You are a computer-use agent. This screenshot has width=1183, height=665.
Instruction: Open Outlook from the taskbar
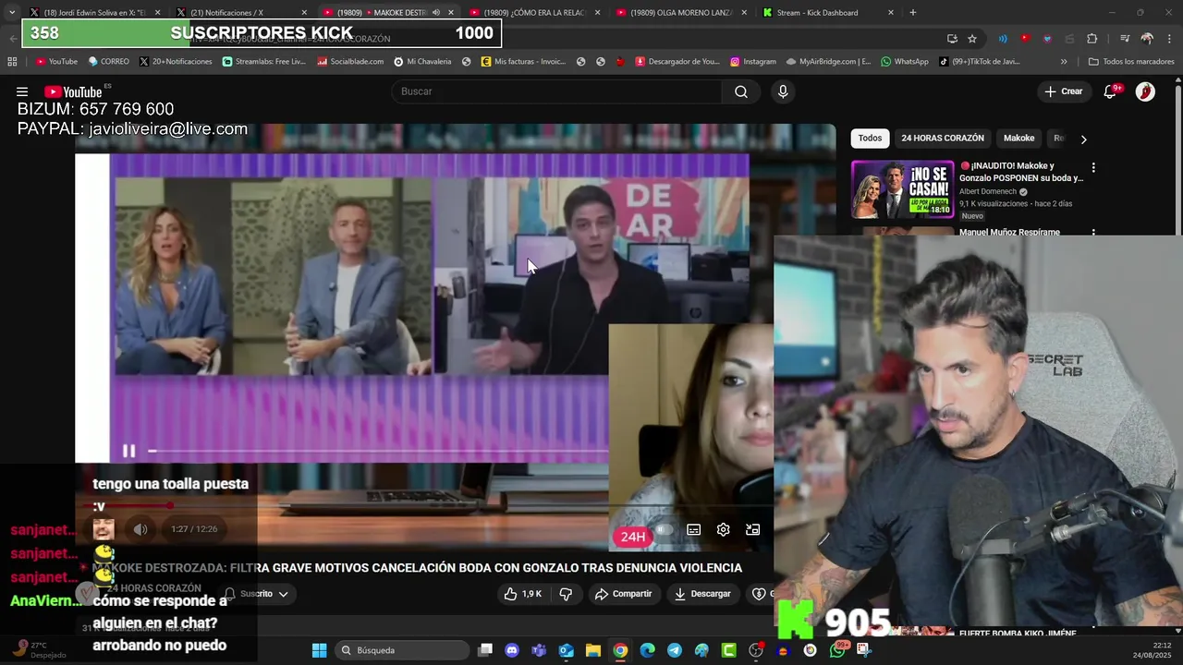click(x=566, y=650)
